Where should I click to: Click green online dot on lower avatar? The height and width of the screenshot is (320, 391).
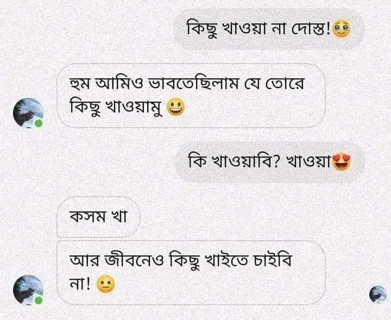[x=38, y=300]
